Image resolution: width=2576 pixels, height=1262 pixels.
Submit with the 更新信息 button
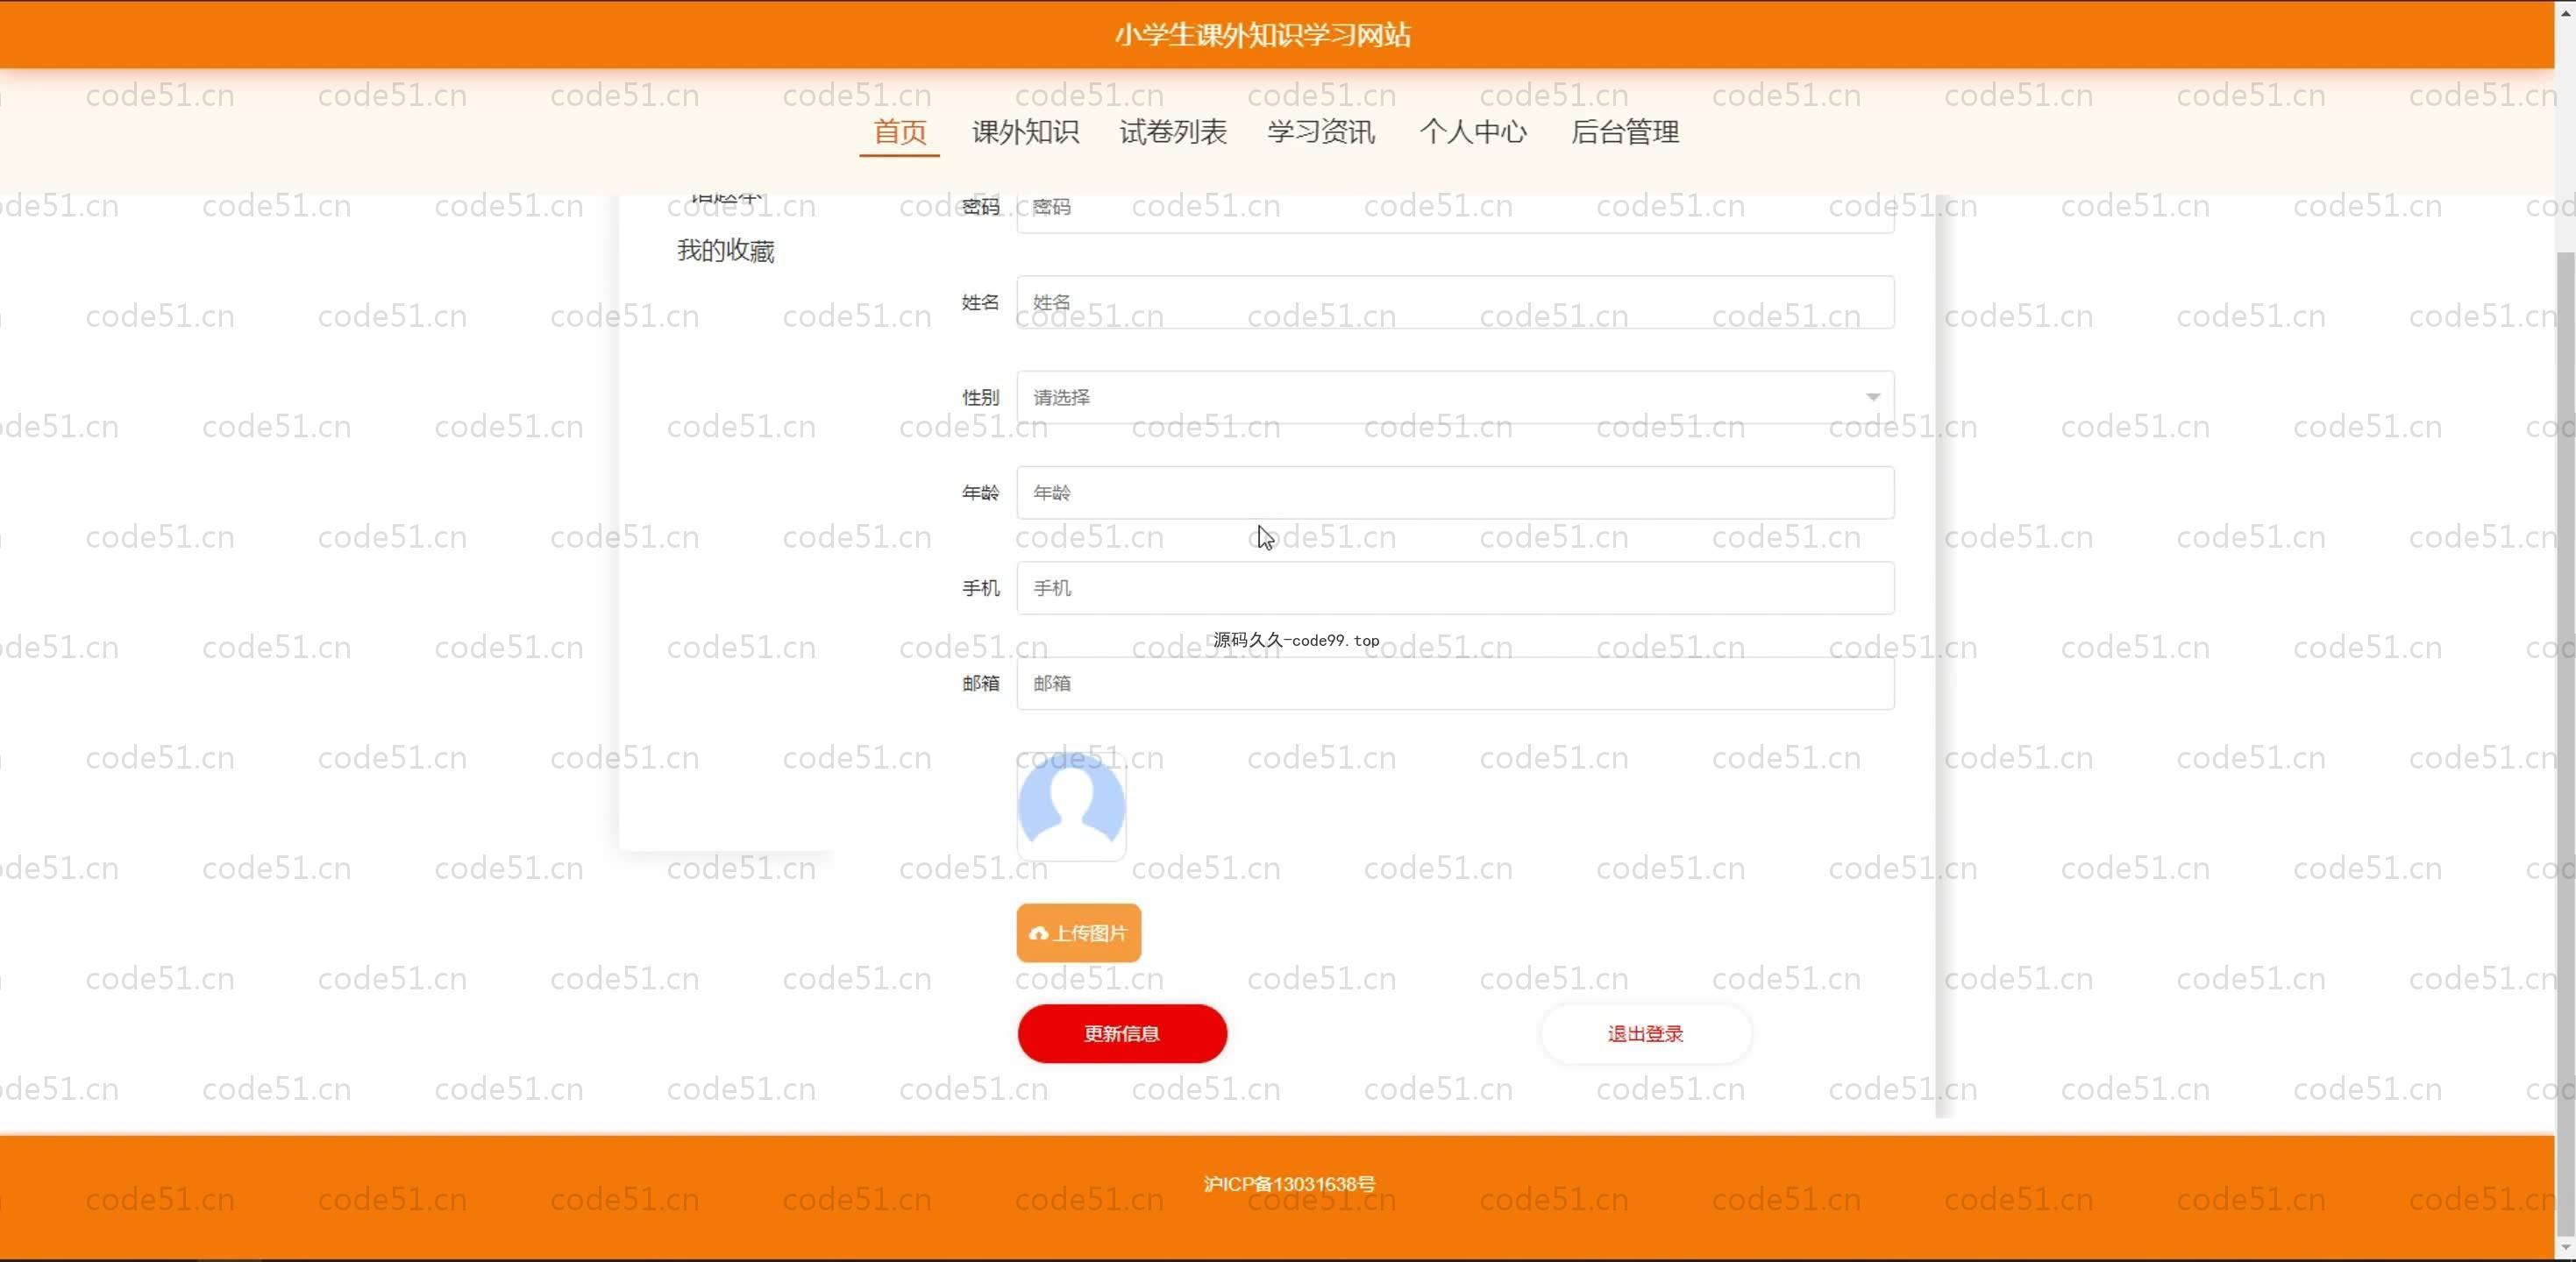[x=1122, y=1033]
